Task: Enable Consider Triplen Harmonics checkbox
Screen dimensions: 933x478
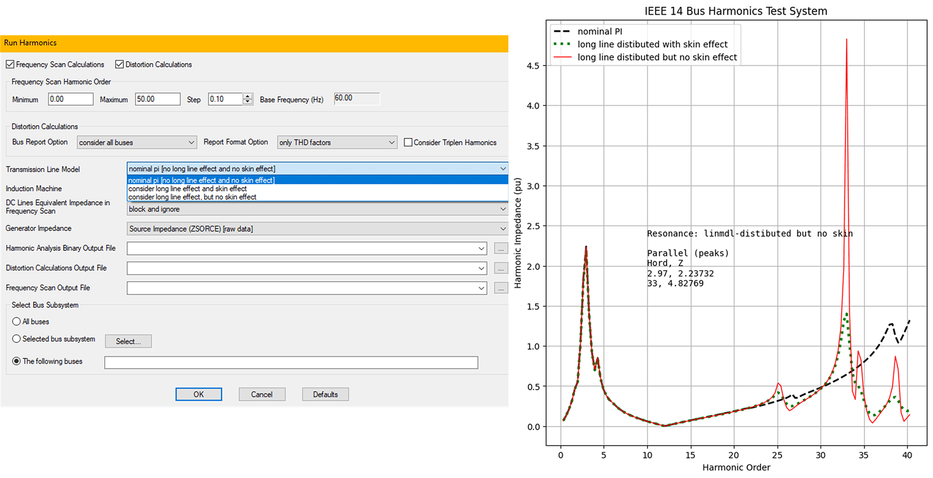Action: 408,142
